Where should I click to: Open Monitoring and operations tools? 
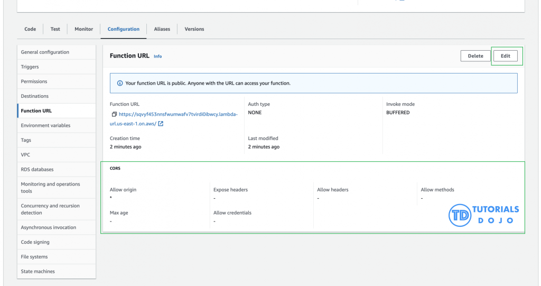50,188
